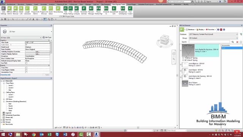Toggle the Crop Region Visible checkbox

[26, 70]
